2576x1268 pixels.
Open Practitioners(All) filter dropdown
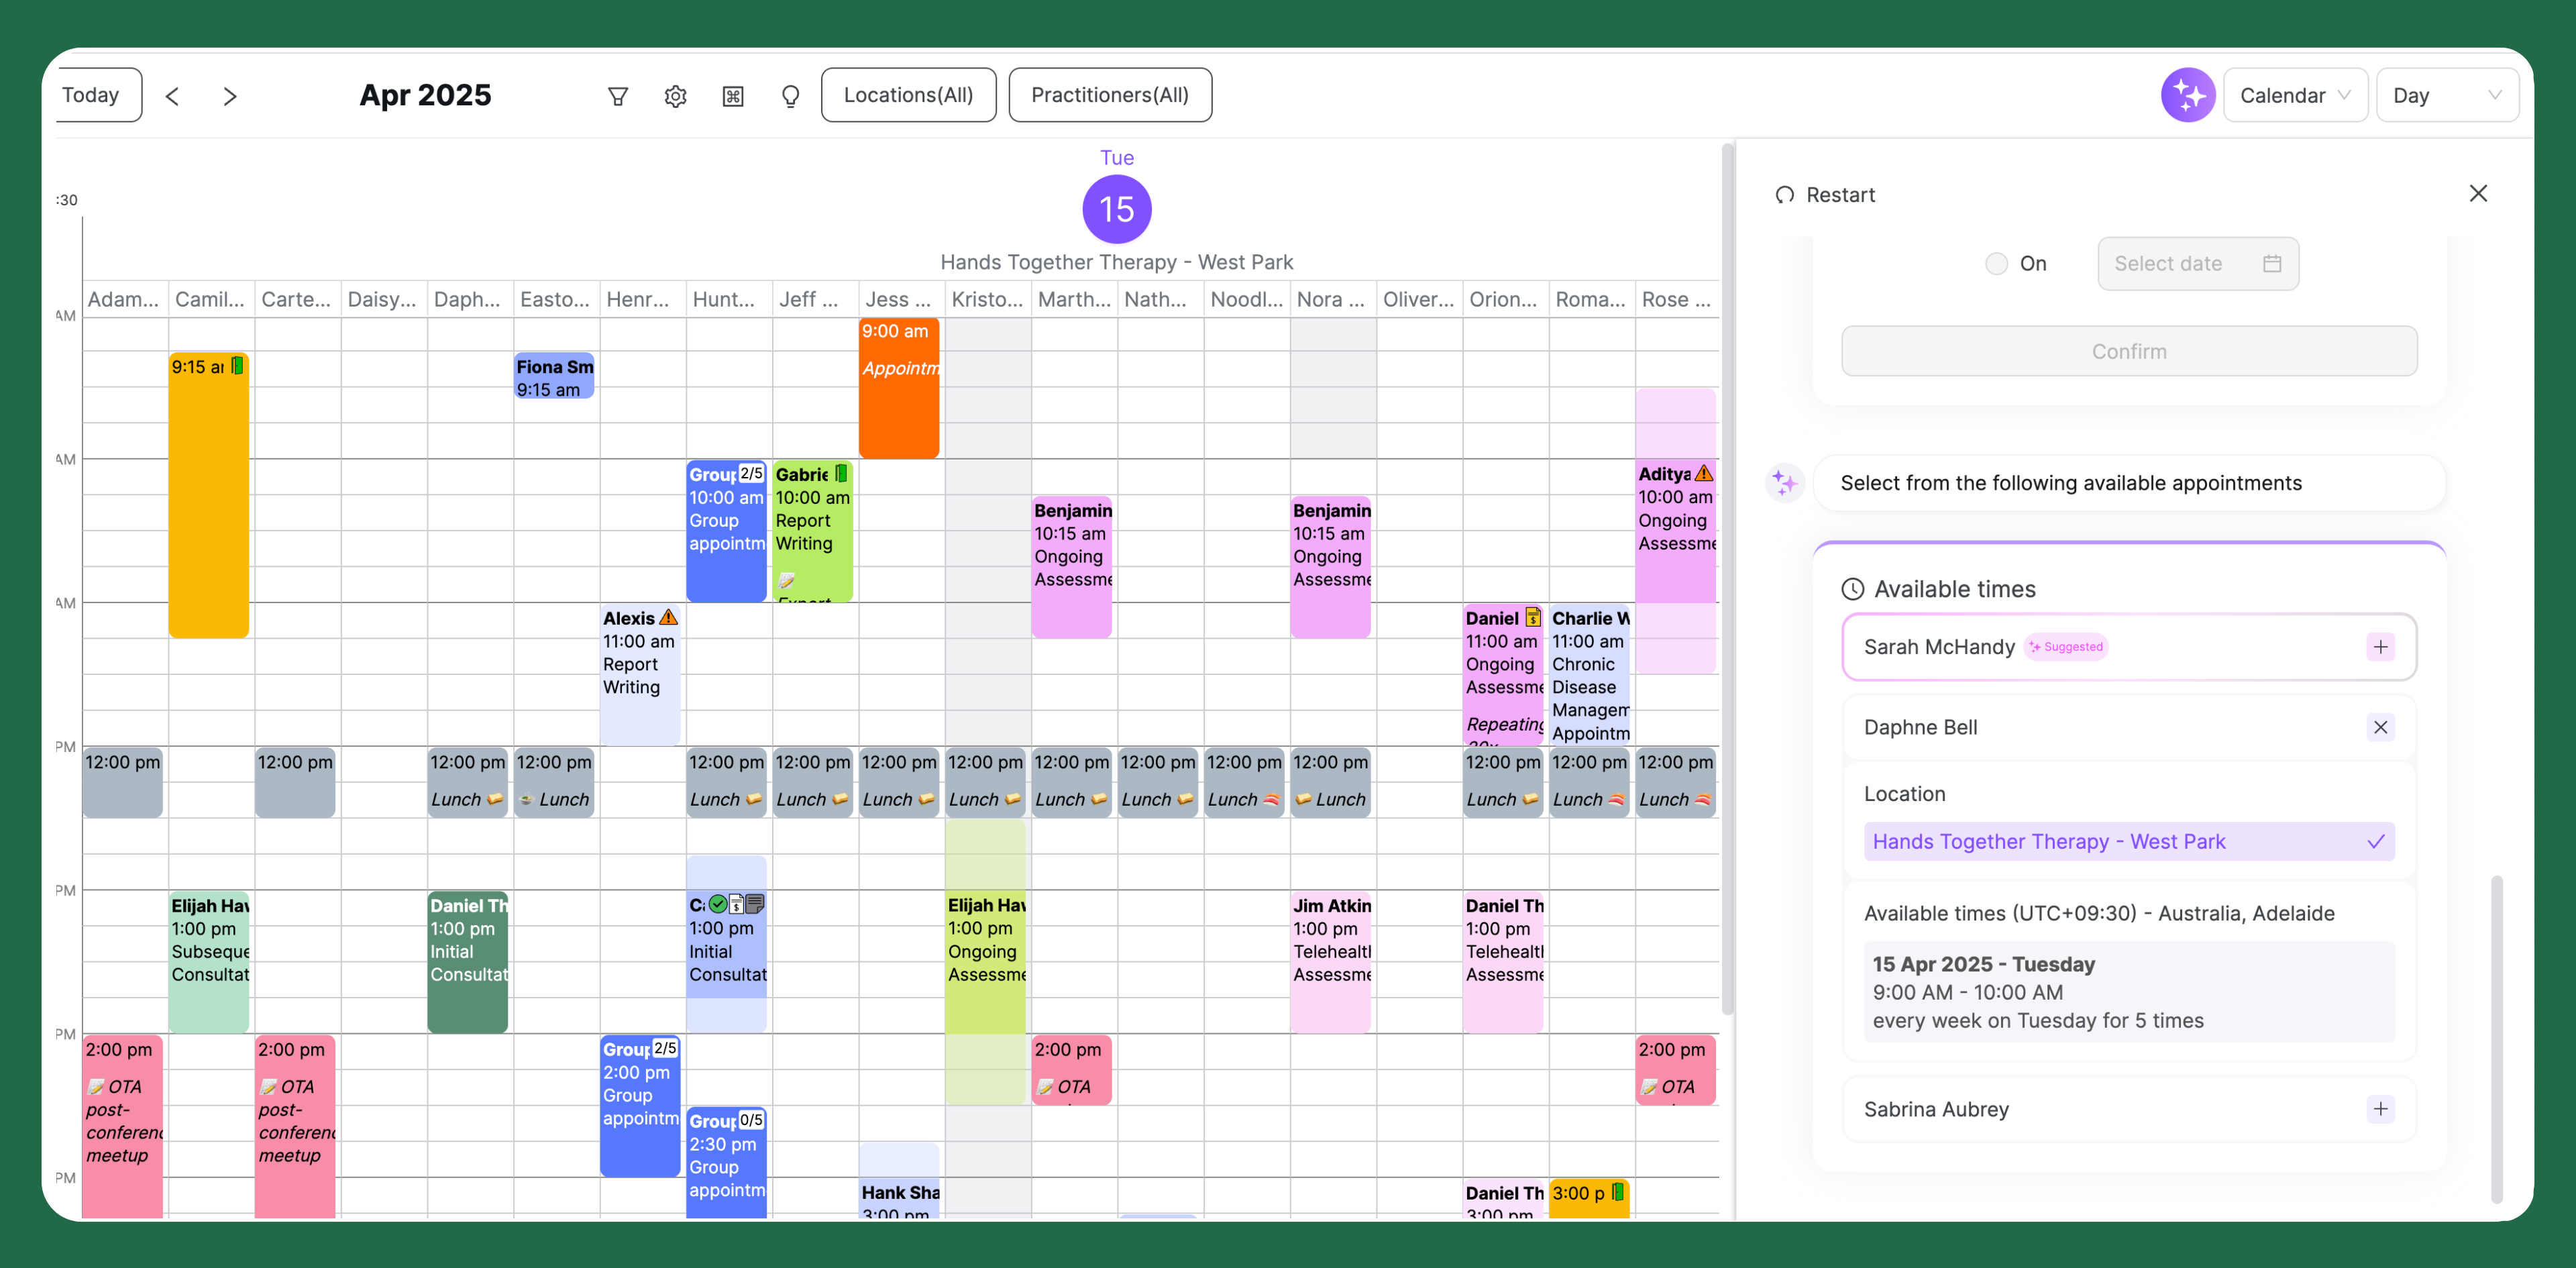(1110, 95)
